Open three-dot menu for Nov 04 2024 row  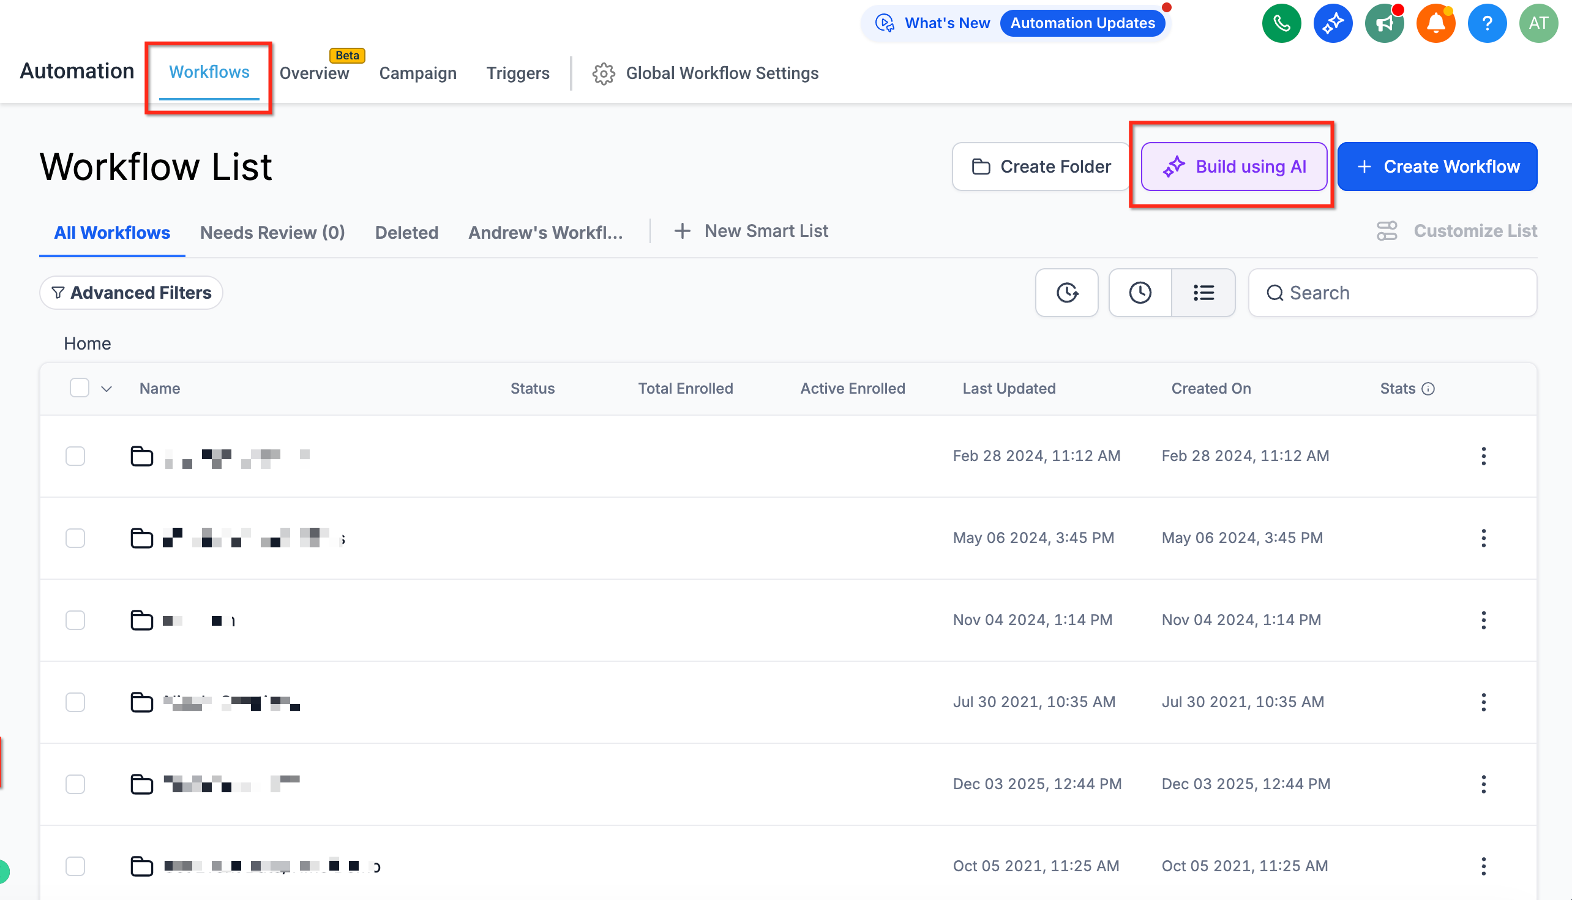(x=1483, y=620)
